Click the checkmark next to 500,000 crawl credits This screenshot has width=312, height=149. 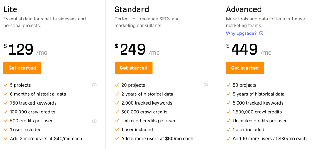click(x=117, y=112)
